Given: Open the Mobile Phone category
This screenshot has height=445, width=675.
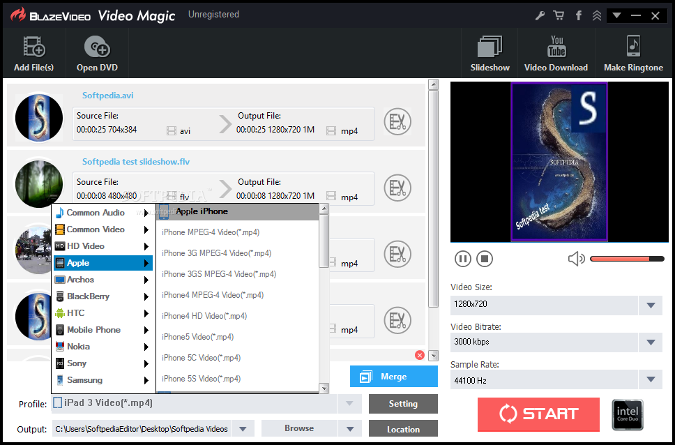Looking at the screenshot, I should point(103,330).
